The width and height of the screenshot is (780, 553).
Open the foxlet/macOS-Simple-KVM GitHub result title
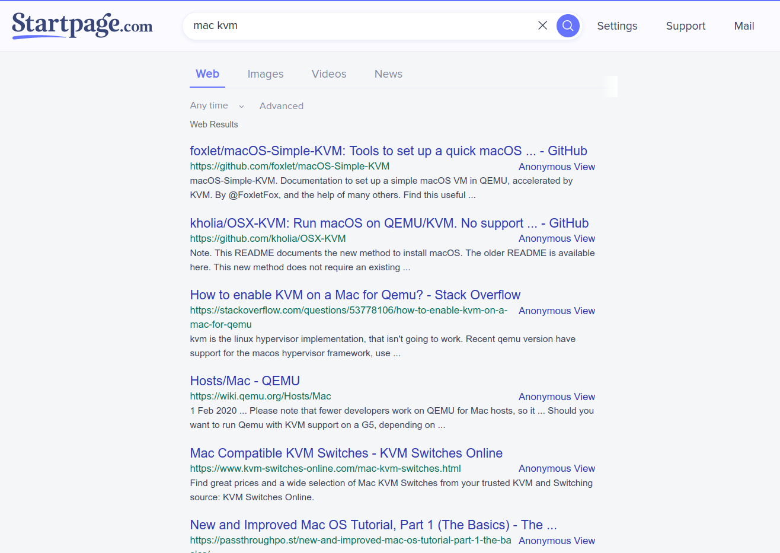pyautogui.click(x=388, y=151)
